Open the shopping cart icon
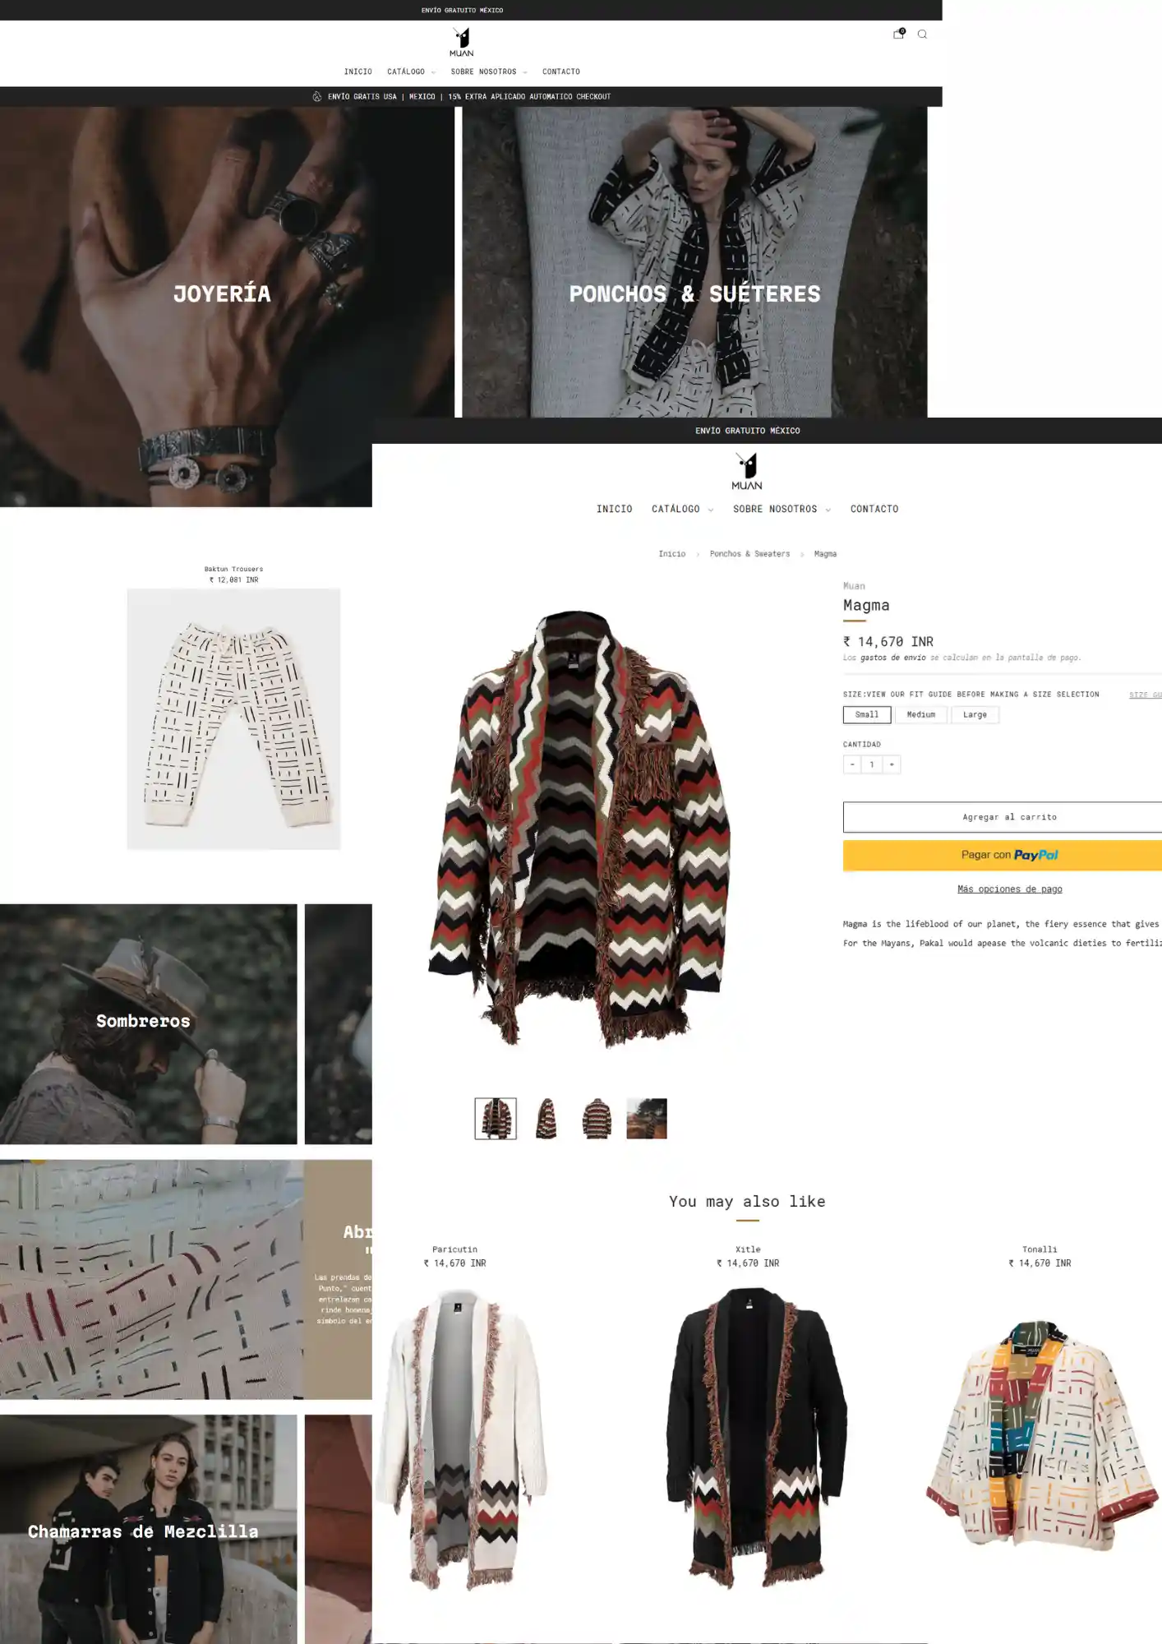Viewport: 1162px width, 1644px height. tap(898, 34)
